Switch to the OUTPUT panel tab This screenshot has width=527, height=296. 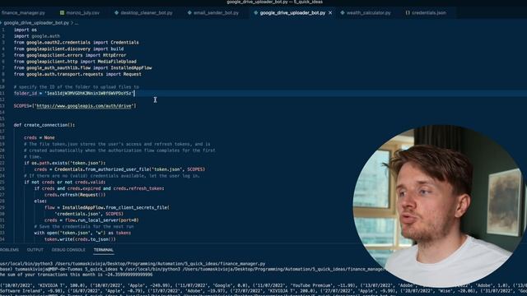coord(35,250)
